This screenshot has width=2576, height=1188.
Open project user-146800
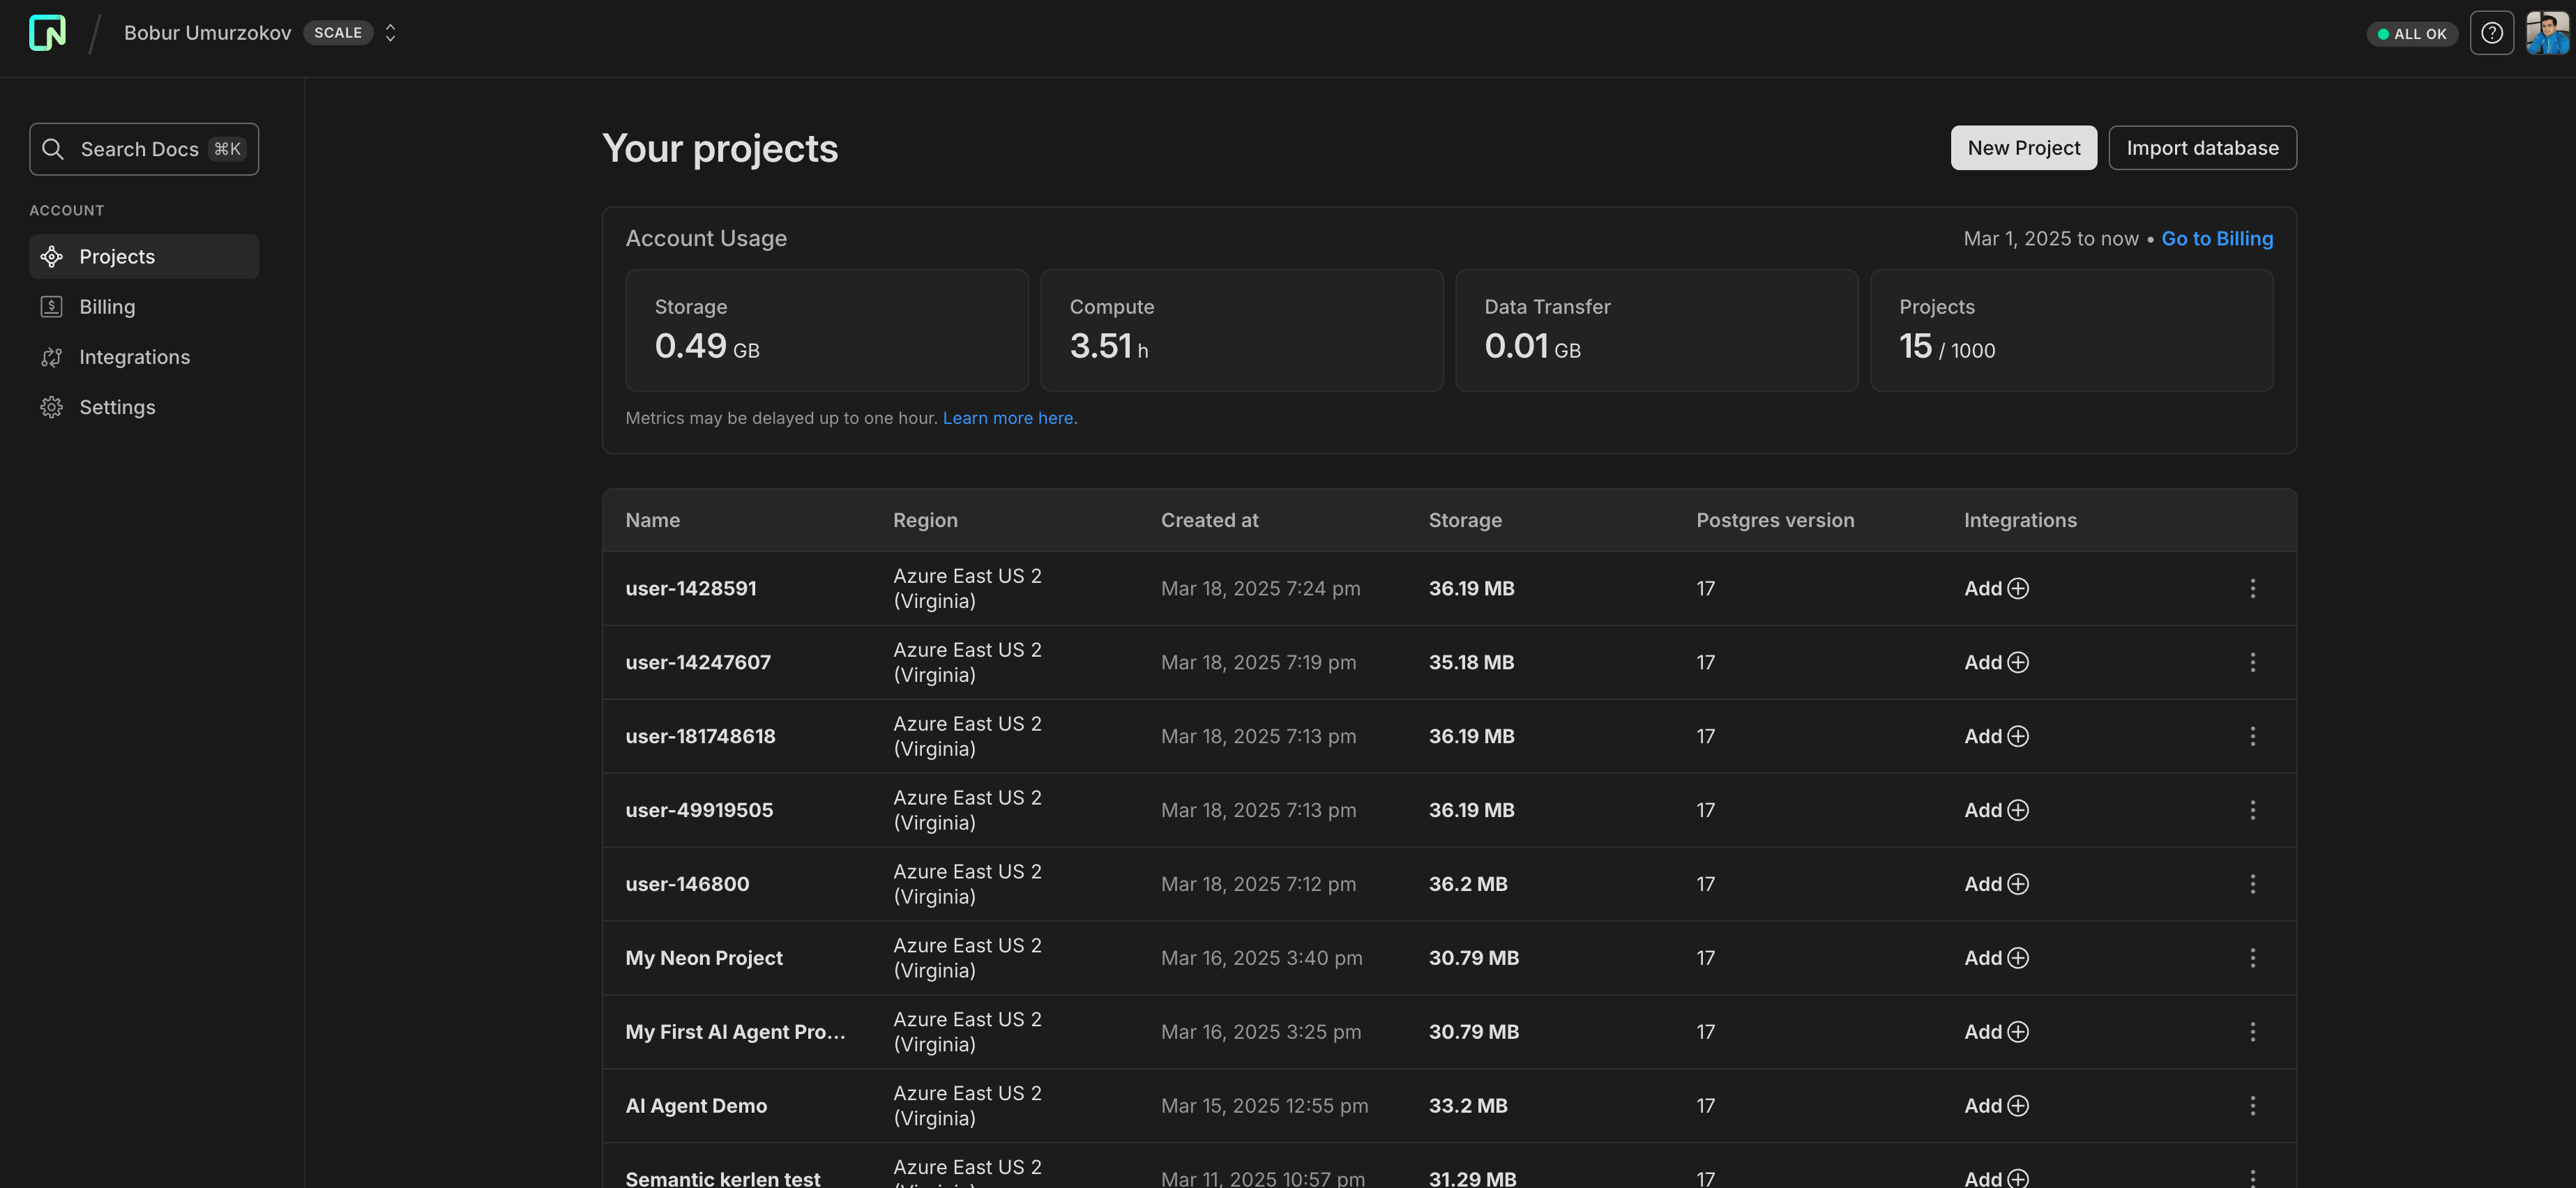(687, 885)
